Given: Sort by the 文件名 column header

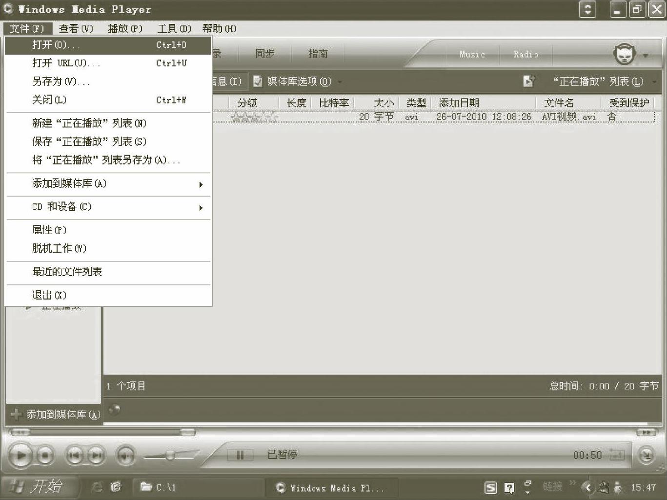Looking at the screenshot, I should tap(569, 103).
